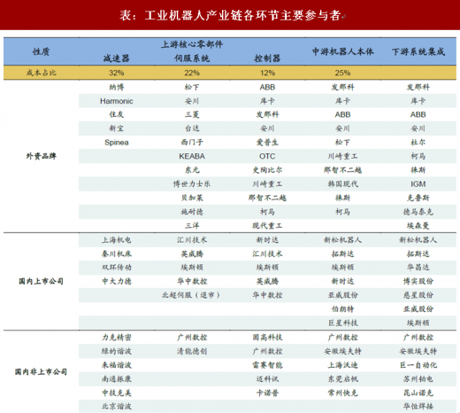
Task: Select the 纳博 cell
Action: (116, 87)
